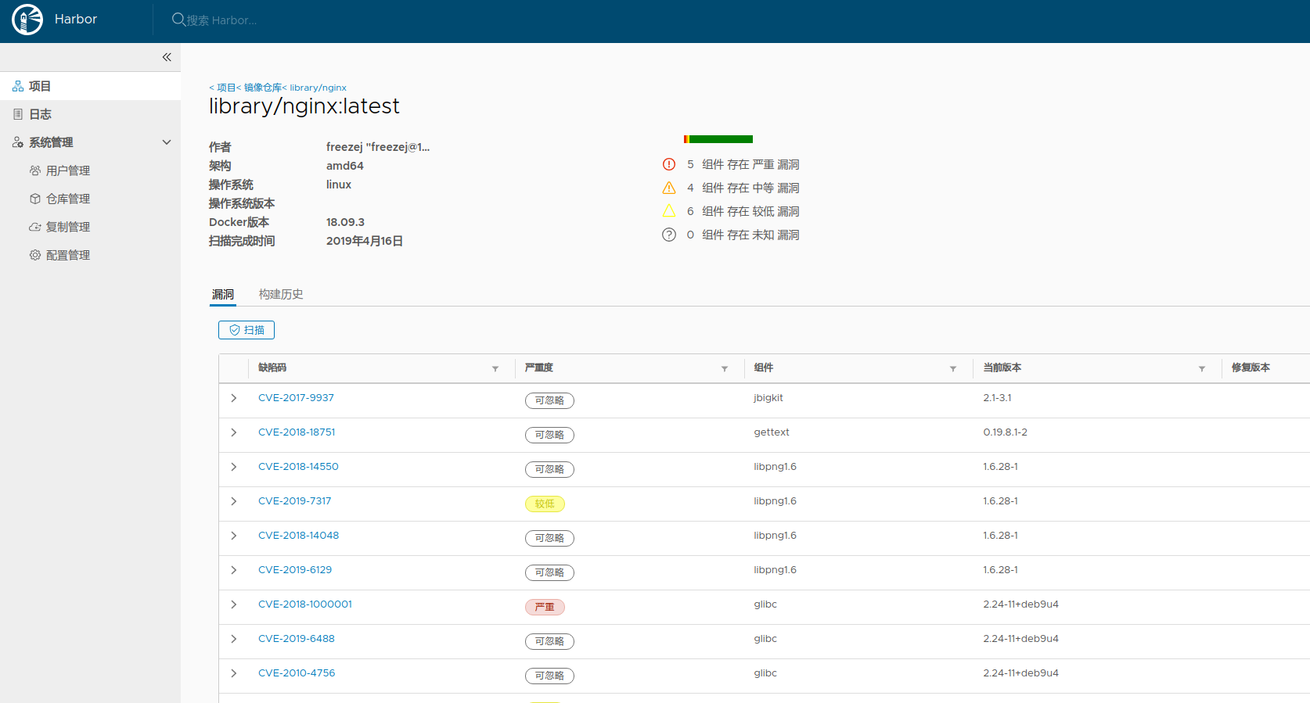1310x703 pixels.
Task: Click the 仓库管理 registries cube icon
Action: pyautogui.click(x=35, y=199)
